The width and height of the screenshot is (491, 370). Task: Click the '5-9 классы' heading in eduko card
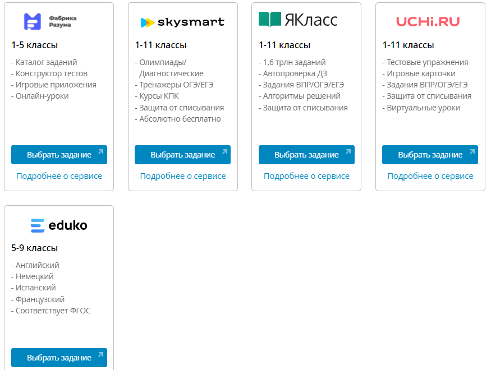tap(34, 248)
